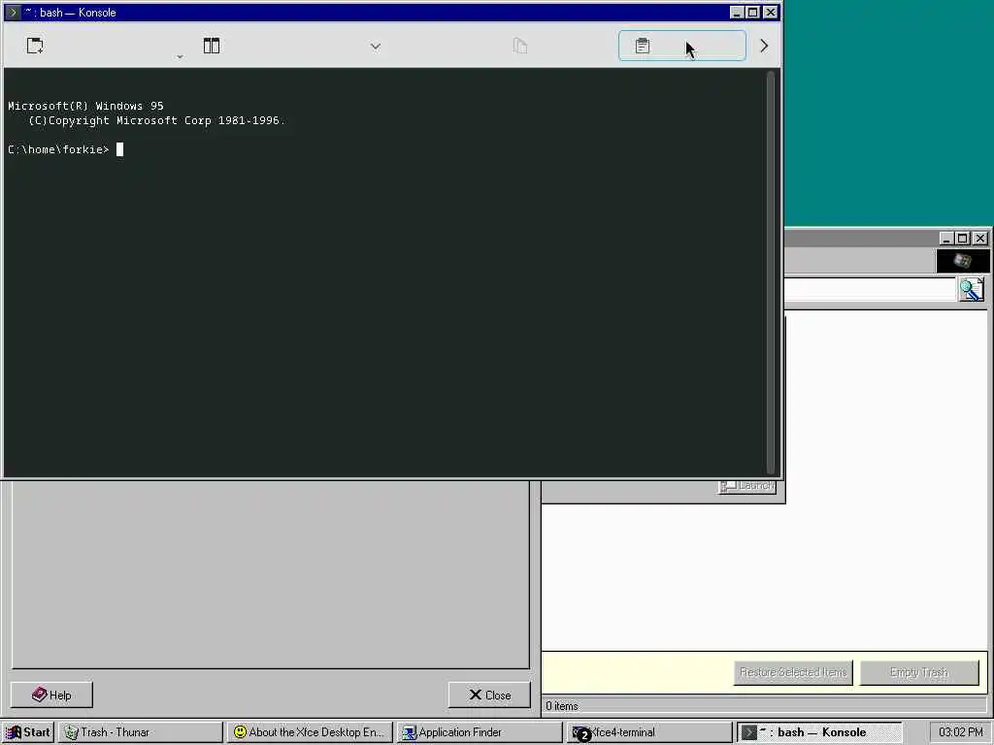
Task: Click the Empty Trash button
Action: 919,672
